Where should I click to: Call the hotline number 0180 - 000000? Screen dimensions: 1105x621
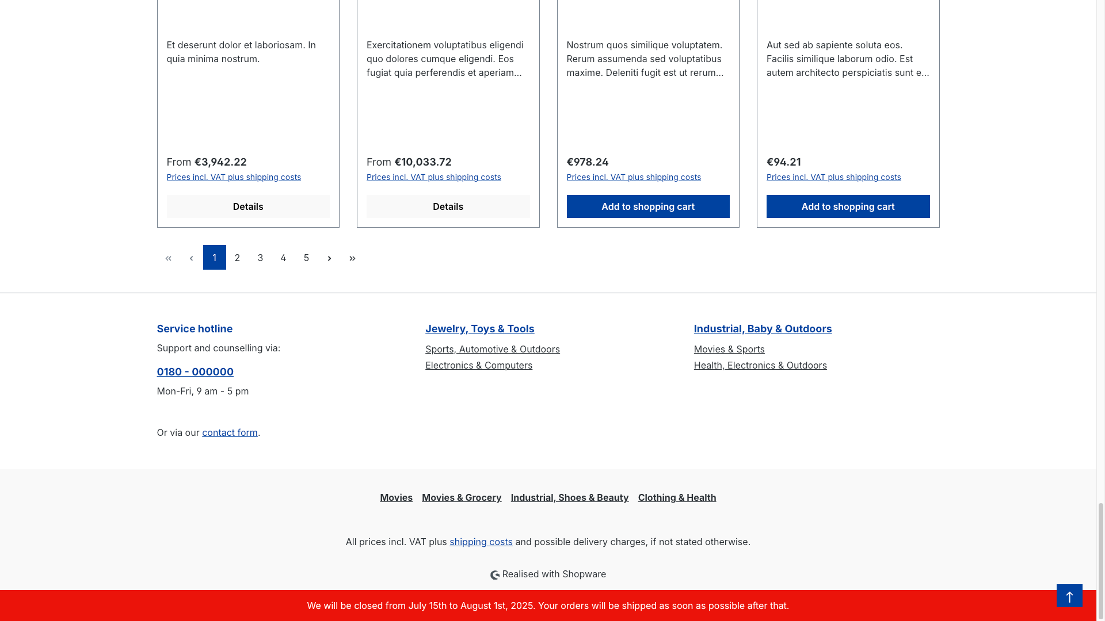point(195,372)
